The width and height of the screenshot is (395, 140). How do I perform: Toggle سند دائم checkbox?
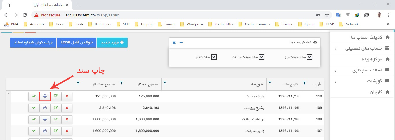click(x=214, y=57)
